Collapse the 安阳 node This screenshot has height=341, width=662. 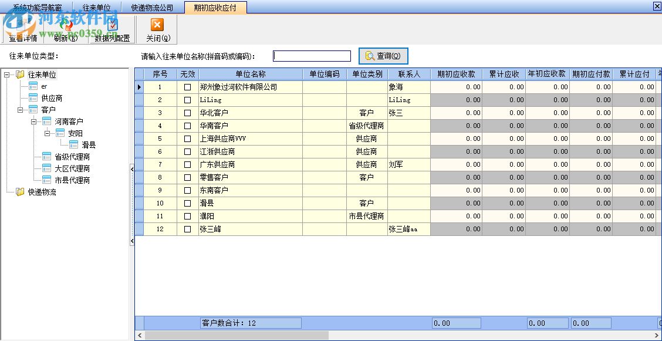(x=46, y=133)
